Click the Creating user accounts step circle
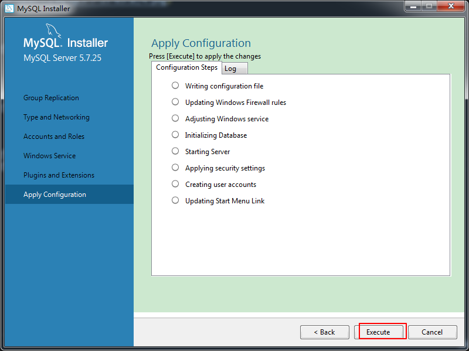 pos(175,184)
